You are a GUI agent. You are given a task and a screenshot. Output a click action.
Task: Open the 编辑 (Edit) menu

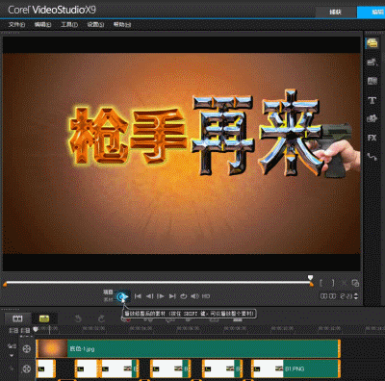coord(42,24)
